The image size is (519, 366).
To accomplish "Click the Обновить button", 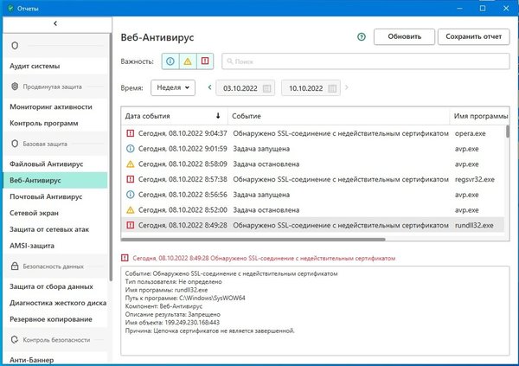I will coord(404,36).
